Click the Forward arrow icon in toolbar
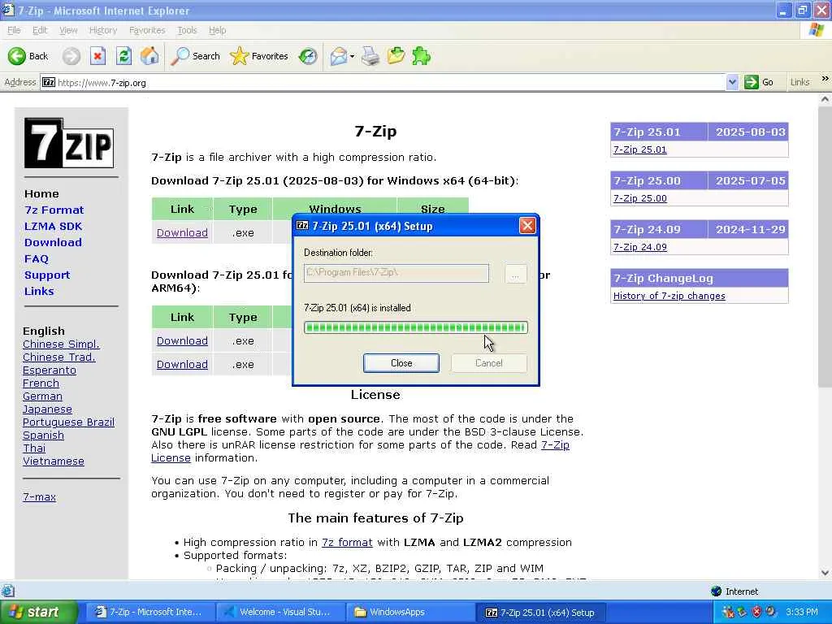The height and width of the screenshot is (624, 832). pyautogui.click(x=71, y=56)
